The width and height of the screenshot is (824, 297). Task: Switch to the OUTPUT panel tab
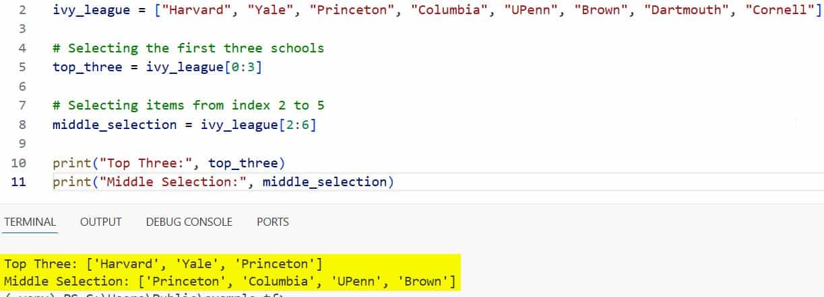click(101, 222)
